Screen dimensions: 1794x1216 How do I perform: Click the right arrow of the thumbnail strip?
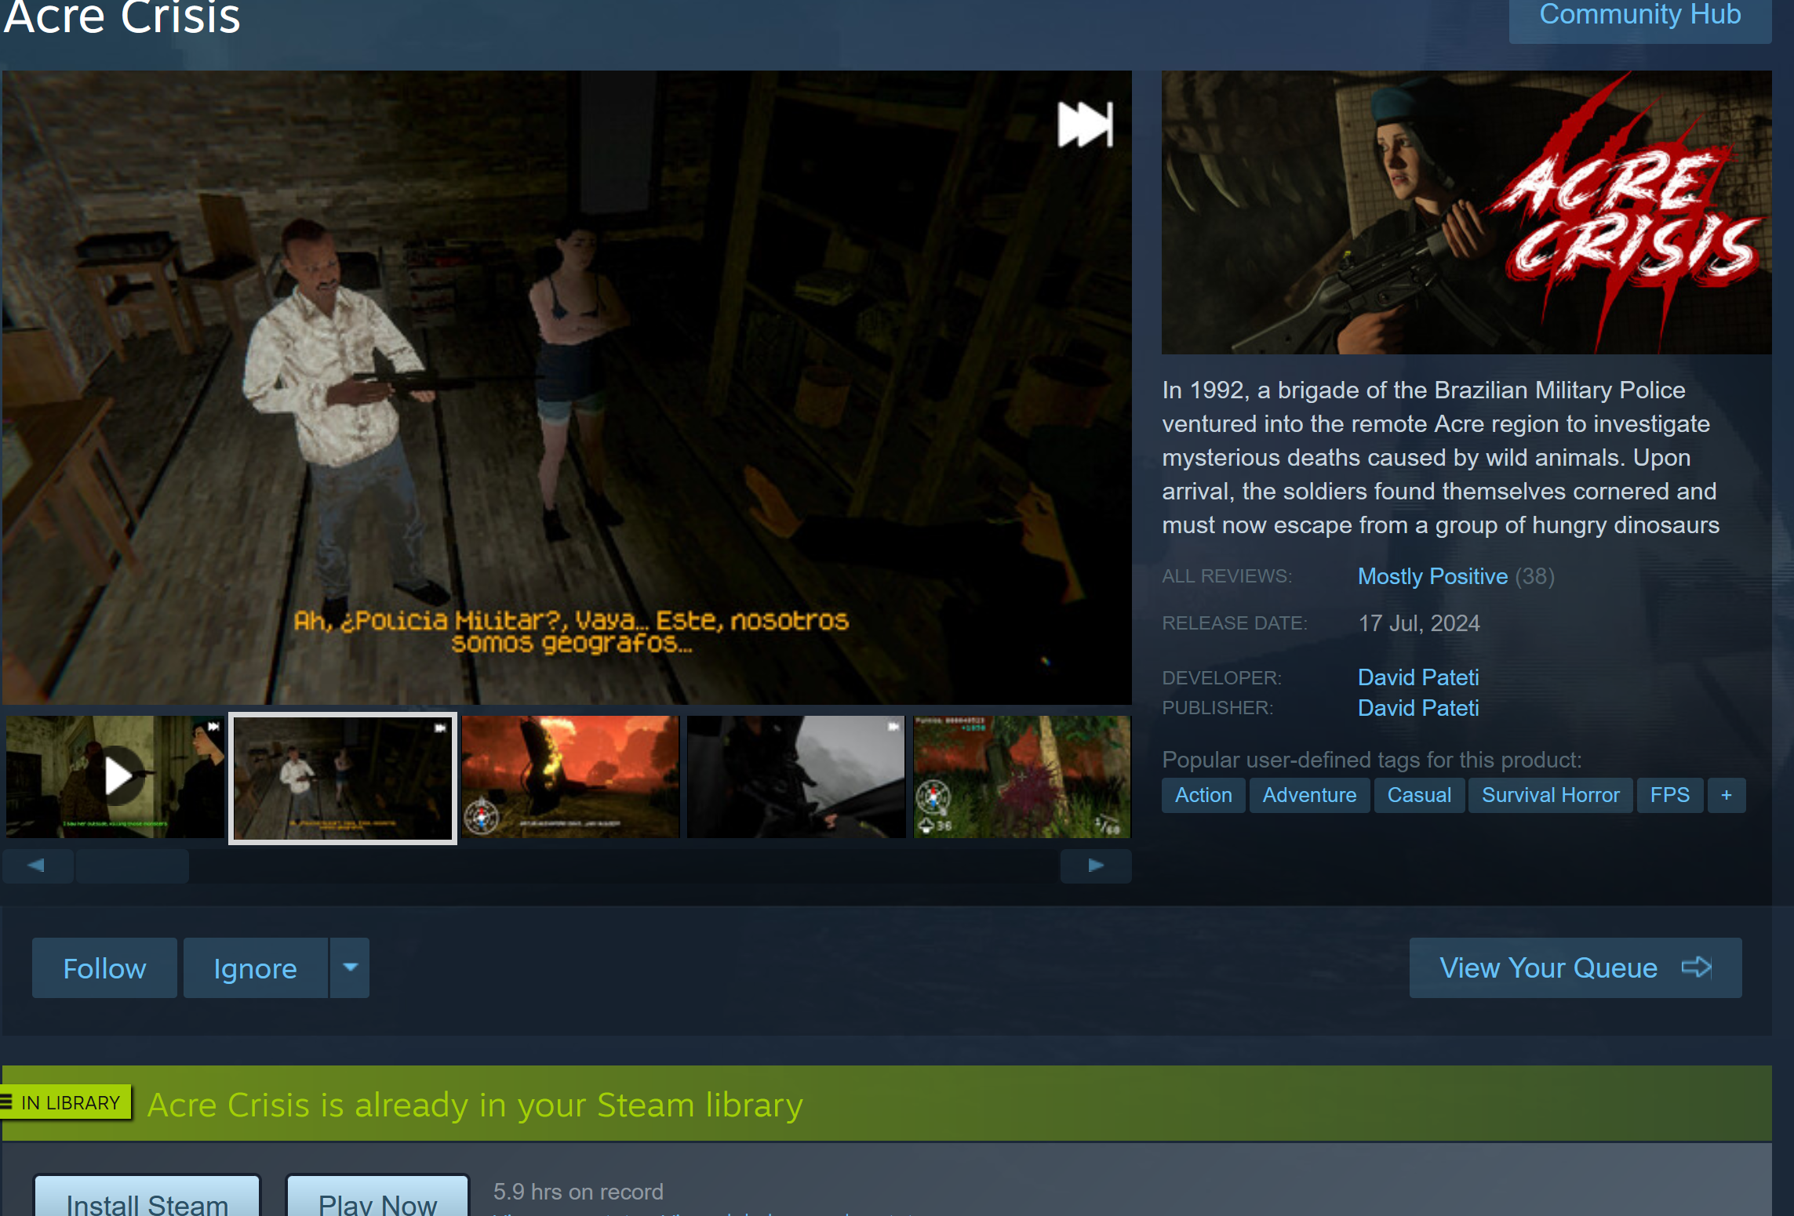click(1096, 866)
